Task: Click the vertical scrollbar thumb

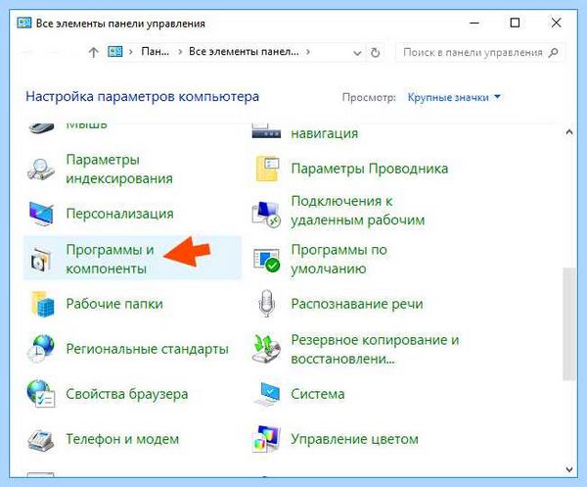Action: click(x=569, y=324)
